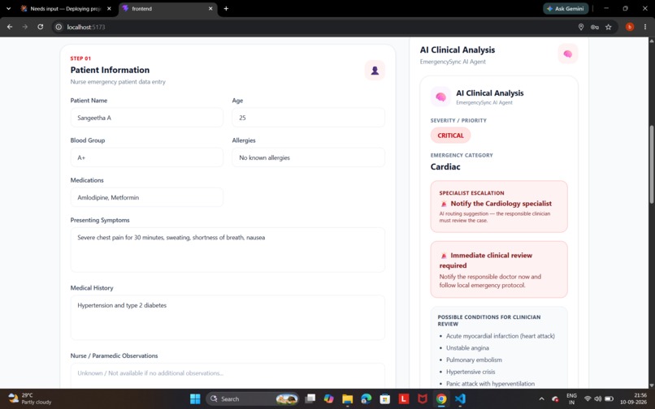655x409 pixels.
Task: Click the 'Patient Information' heading
Action: [x=110, y=70]
